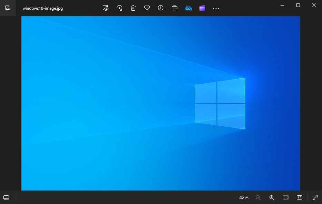Zoom out using the minus magnifier

tap(258, 198)
